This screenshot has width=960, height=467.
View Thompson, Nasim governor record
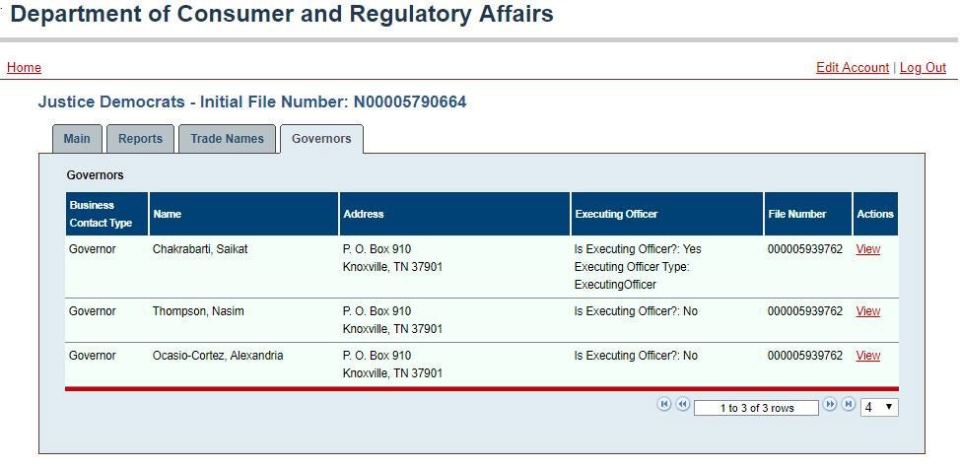tap(868, 311)
